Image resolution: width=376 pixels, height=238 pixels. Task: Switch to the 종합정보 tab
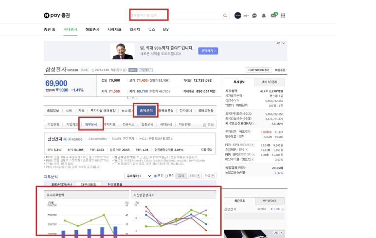pyautogui.click(x=53, y=110)
